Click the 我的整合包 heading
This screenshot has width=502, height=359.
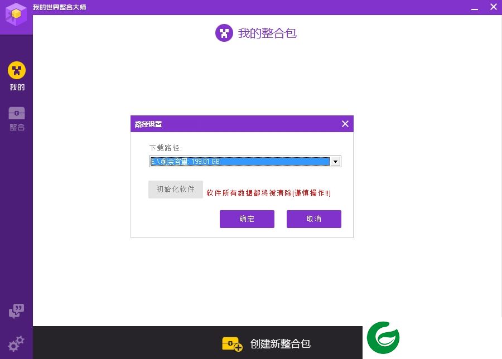coord(267,33)
